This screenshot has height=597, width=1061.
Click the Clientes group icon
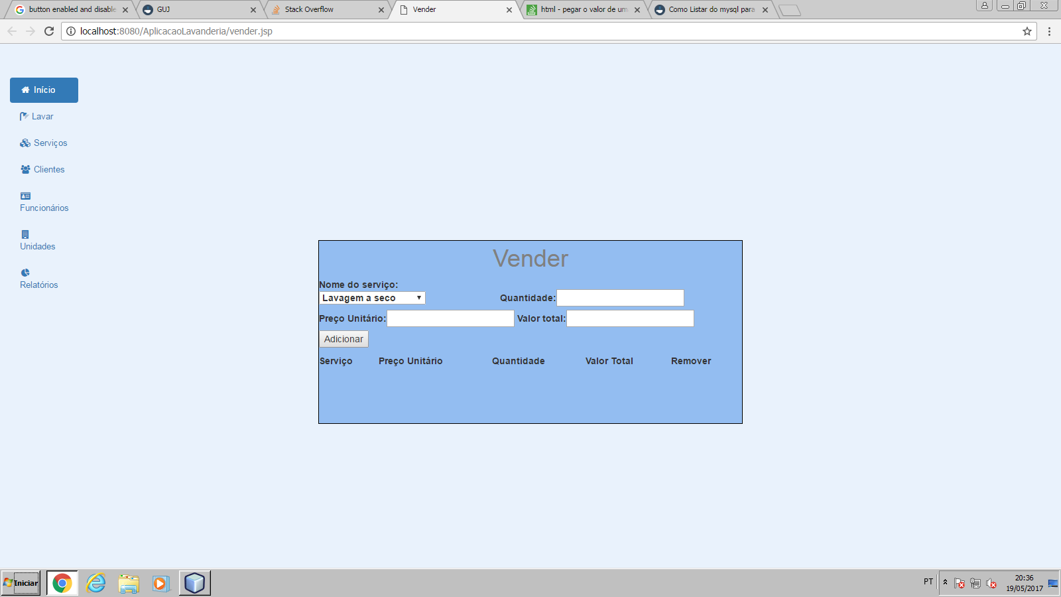(x=25, y=170)
